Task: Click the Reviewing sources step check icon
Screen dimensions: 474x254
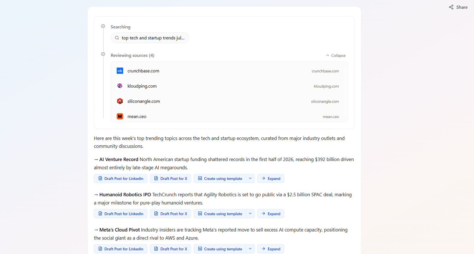Action: (x=103, y=54)
